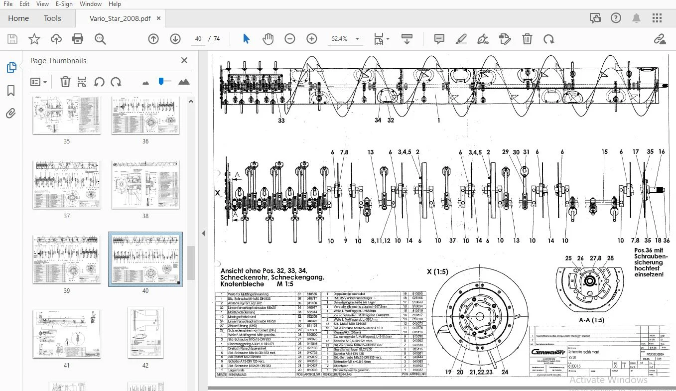Image resolution: width=676 pixels, height=391 pixels.
Task: Toggle the Page Thumbnails sidebar icon
Action: [x=11, y=67]
